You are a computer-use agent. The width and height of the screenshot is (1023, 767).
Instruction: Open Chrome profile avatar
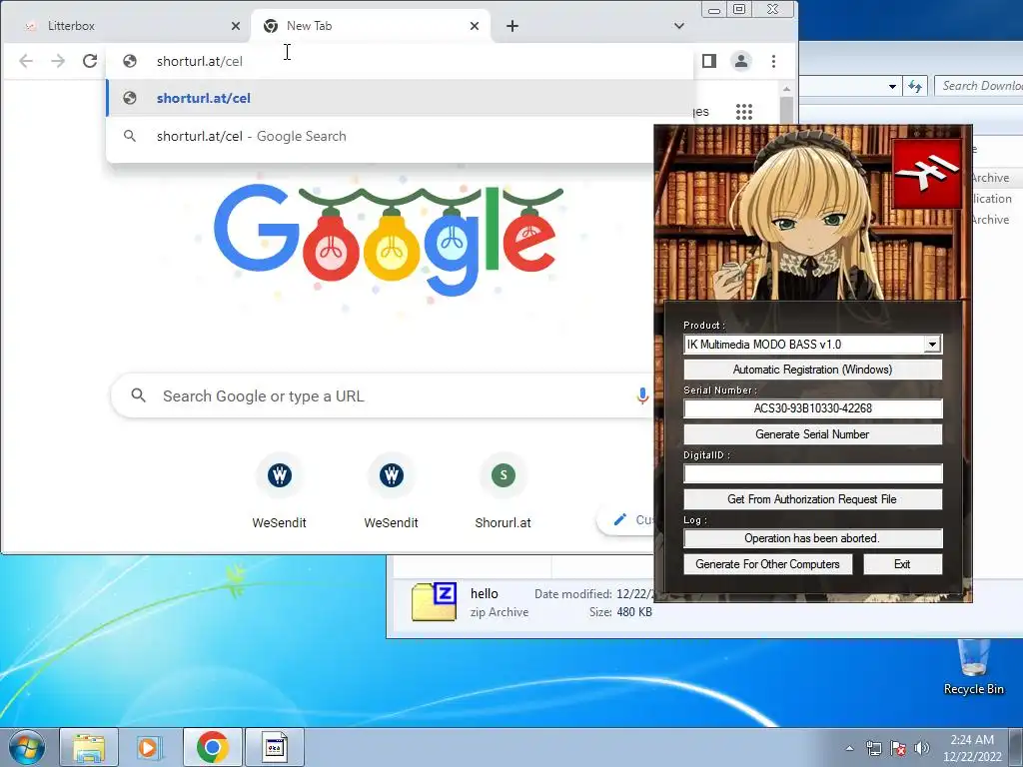click(741, 61)
